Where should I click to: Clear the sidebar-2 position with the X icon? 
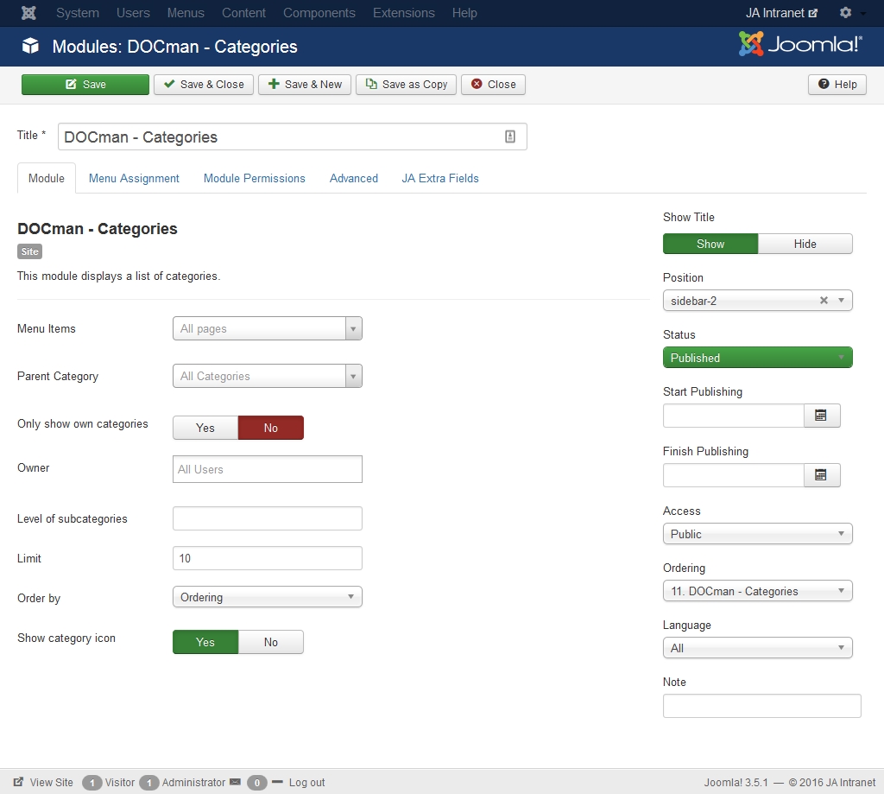click(x=824, y=300)
